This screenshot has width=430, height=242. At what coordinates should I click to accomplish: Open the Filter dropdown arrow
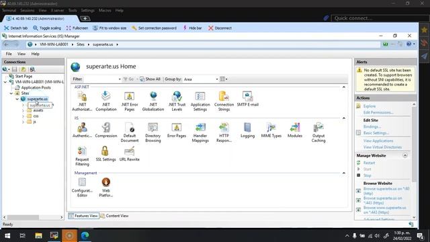120,79
